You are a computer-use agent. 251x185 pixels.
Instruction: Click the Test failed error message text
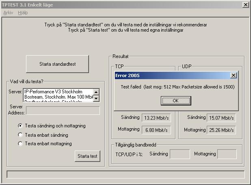click(x=177, y=87)
